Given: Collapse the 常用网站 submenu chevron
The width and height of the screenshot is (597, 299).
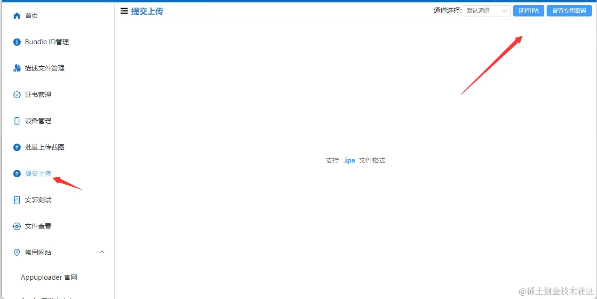Looking at the screenshot, I should click(102, 252).
